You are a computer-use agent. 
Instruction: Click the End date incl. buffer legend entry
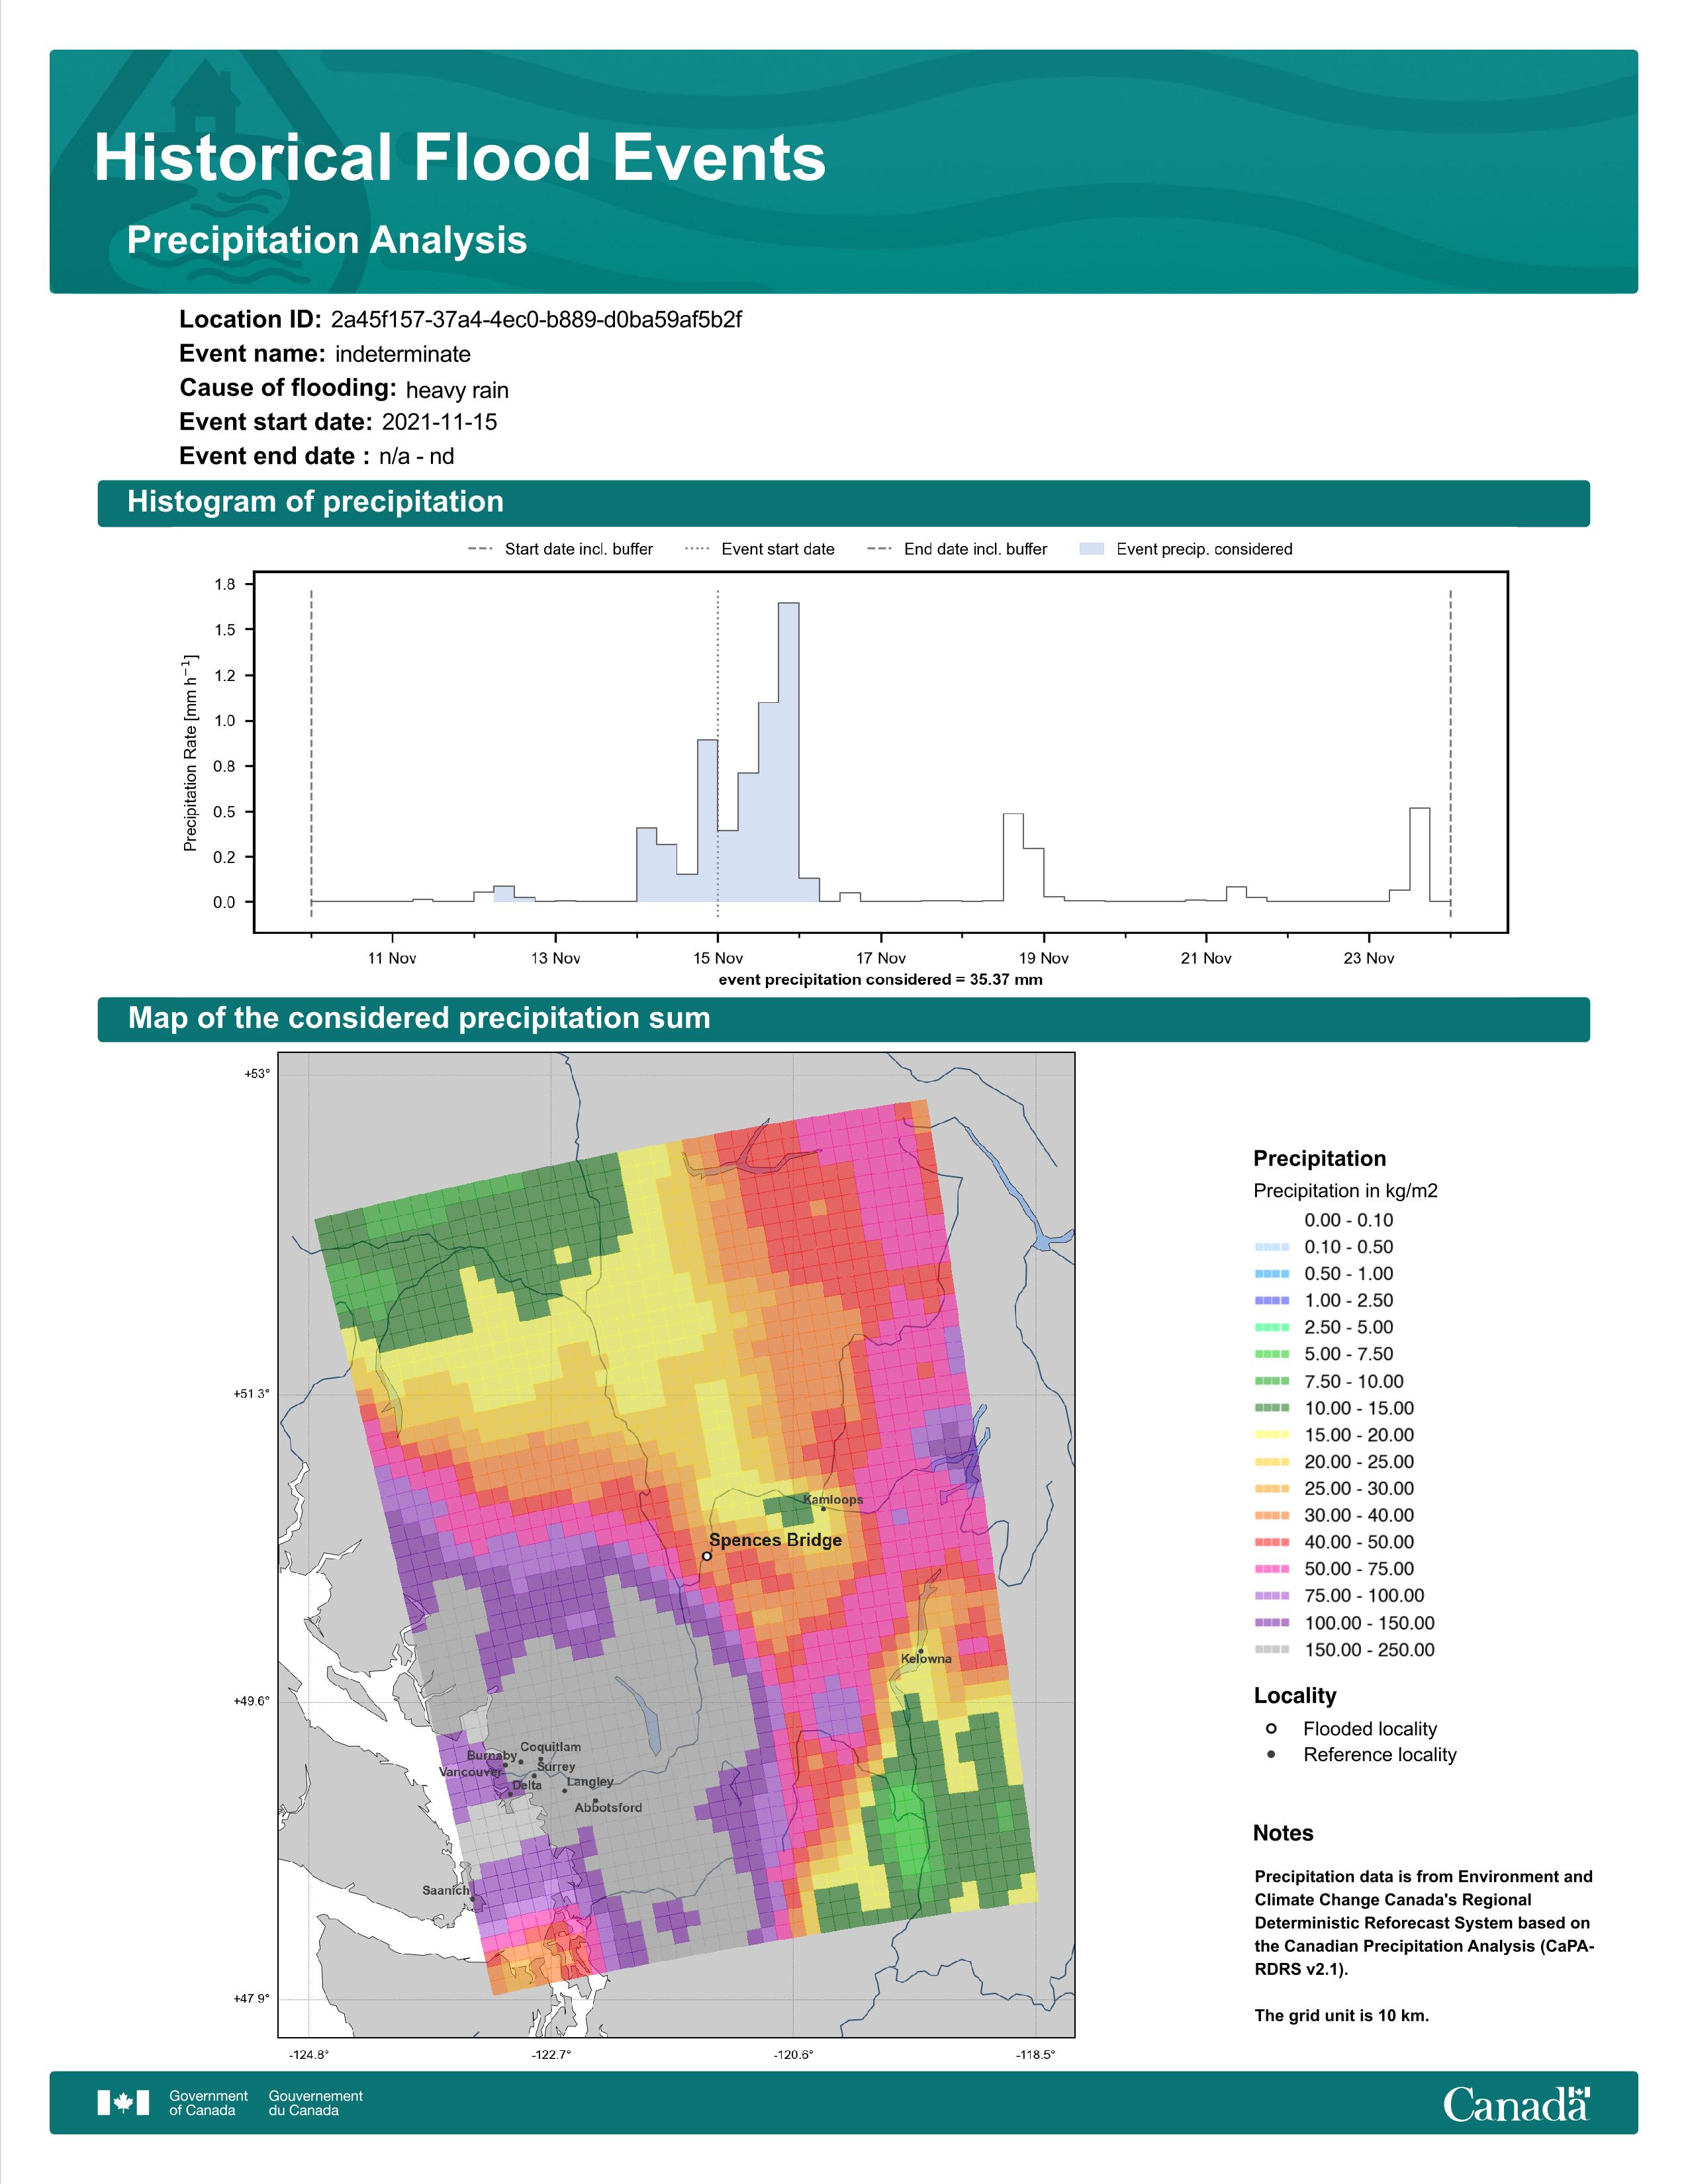click(x=957, y=549)
